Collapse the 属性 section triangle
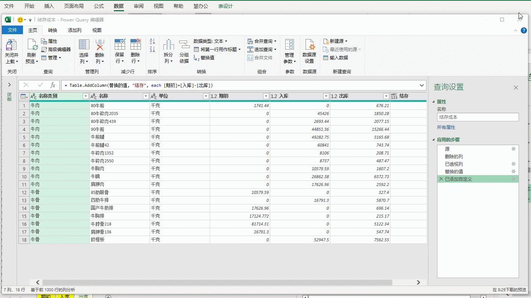The height and width of the screenshot is (298, 531). tap(434, 102)
